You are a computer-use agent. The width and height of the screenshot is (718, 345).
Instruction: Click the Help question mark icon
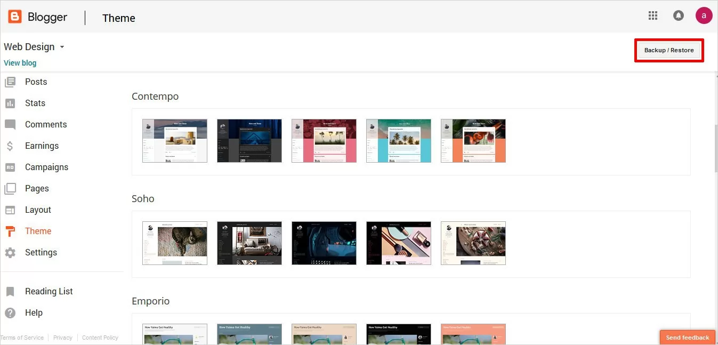click(10, 313)
